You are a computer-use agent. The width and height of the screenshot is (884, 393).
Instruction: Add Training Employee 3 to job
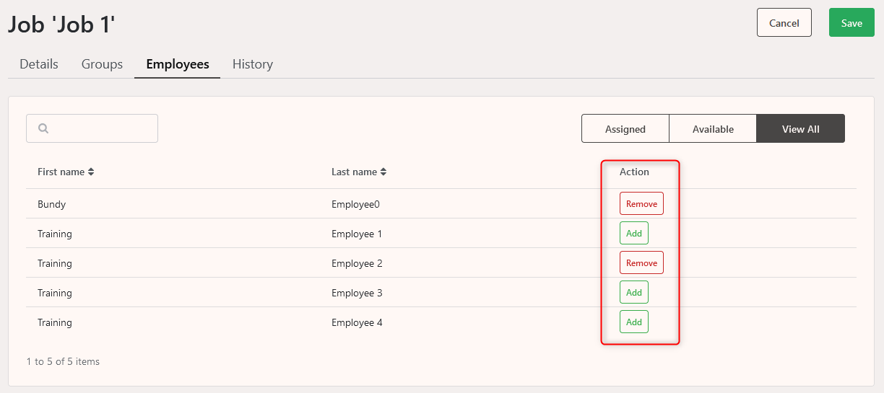[x=634, y=293]
